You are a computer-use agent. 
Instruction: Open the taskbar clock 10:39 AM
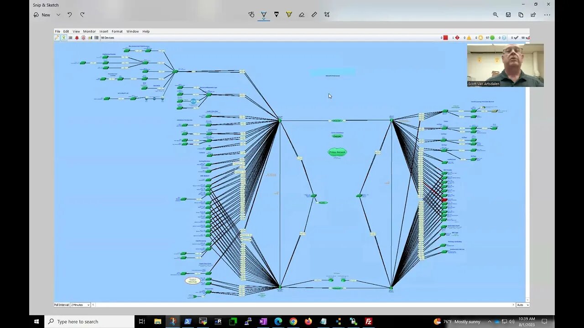click(x=527, y=321)
